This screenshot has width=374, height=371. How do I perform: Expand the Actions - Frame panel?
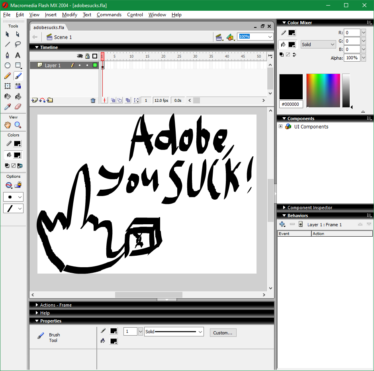click(56, 305)
